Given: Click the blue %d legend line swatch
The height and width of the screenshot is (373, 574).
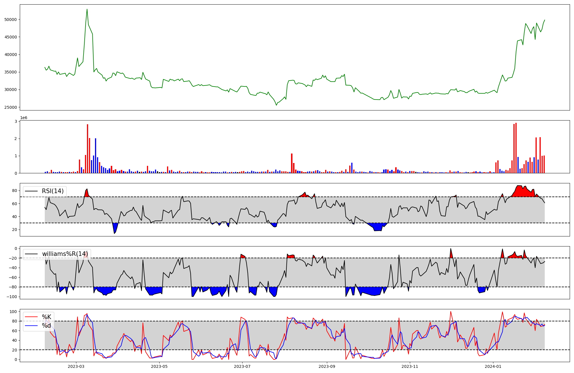Looking at the screenshot, I should coord(31,326).
